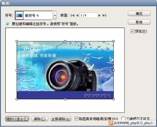Toggle the 预览 checkbox
This screenshot has width=157, height=127.
point(132,31)
